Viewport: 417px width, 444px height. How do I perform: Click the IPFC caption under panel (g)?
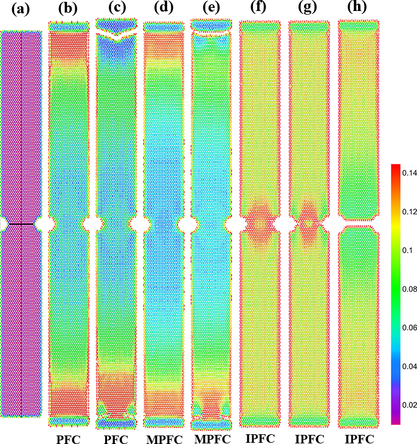[x=309, y=439]
